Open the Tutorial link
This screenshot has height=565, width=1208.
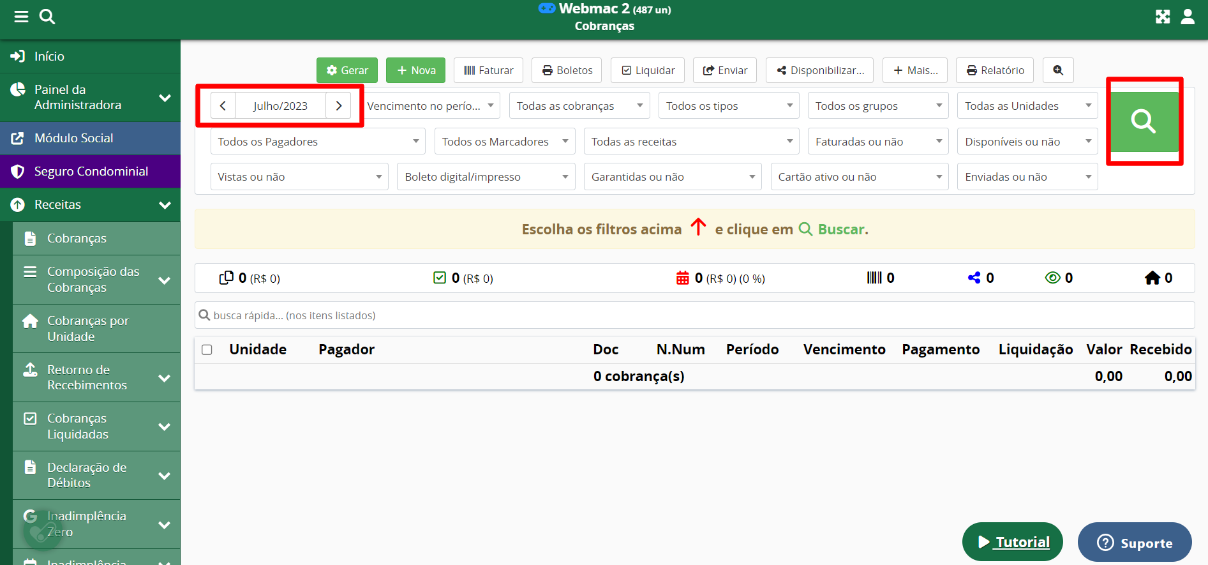pyautogui.click(x=1013, y=542)
